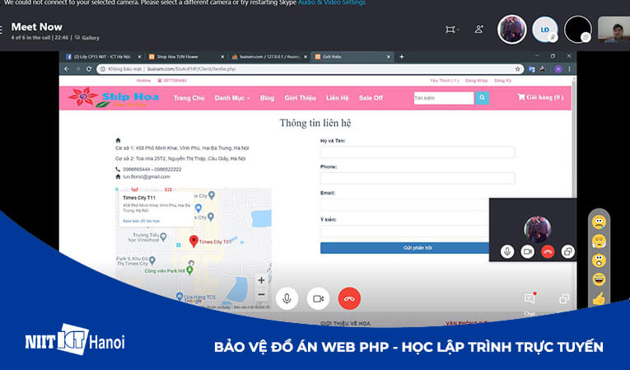Open the Chat panel in Skype

click(530, 299)
